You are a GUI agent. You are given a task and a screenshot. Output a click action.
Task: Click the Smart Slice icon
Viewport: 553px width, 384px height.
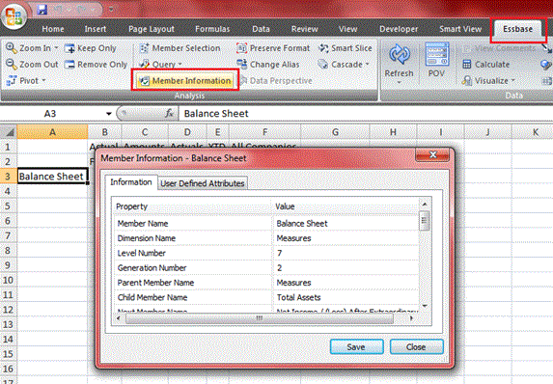(323, 48)
